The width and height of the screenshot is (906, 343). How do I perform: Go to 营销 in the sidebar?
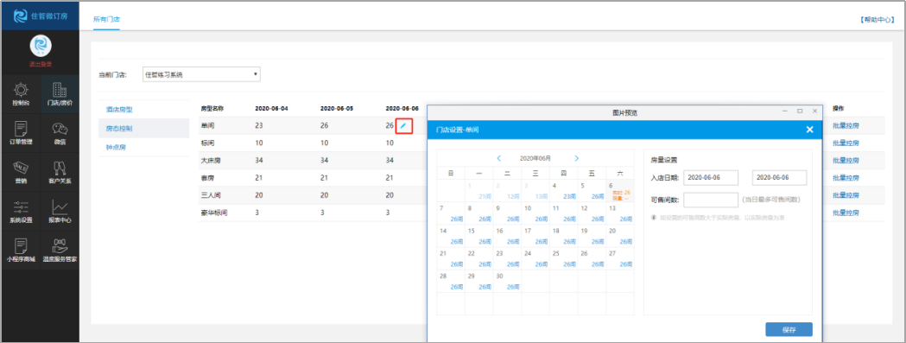(20, 173)
